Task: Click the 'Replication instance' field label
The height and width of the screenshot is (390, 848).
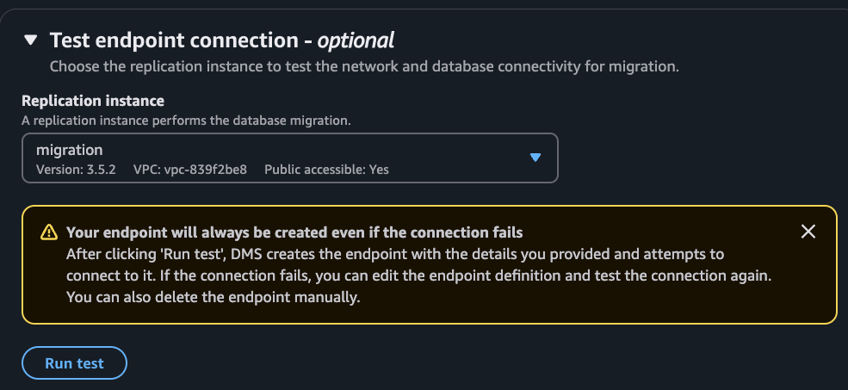Action: (93, 102)
